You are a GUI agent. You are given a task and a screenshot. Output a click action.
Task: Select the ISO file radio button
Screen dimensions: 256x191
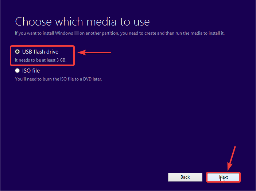[17, 71]
